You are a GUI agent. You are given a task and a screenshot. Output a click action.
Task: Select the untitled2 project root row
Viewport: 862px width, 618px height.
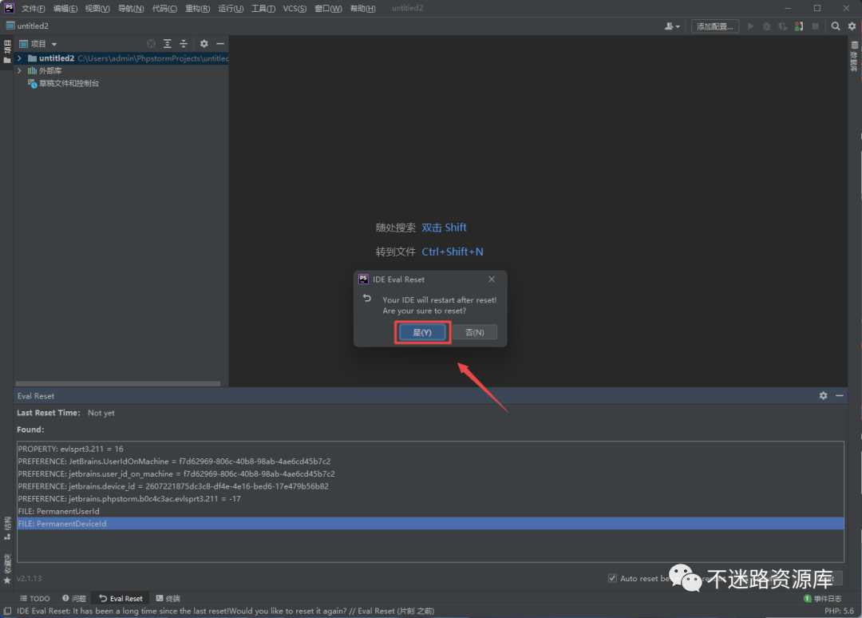tap(121, 58)
